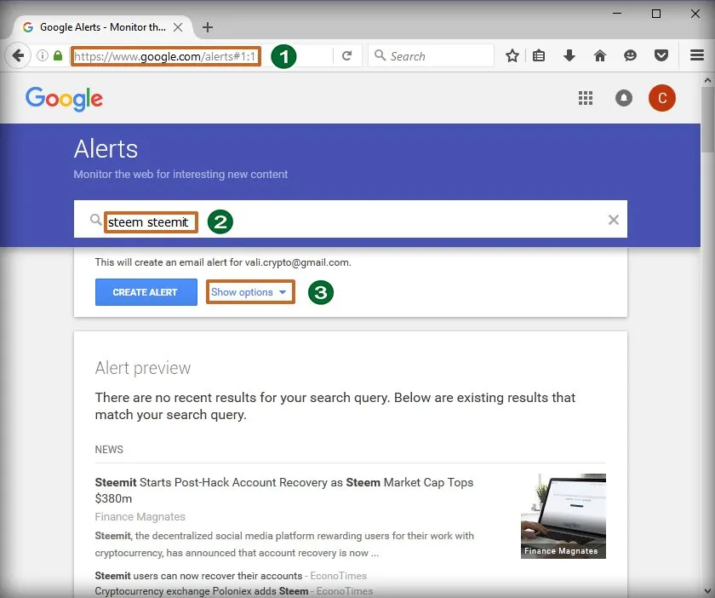Click the 'Finance Magnates' source text
Screen dimensions: 715x598
click(140, 517)
